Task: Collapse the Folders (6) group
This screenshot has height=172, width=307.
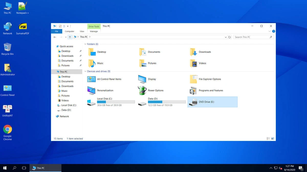Action: (85, 44)
